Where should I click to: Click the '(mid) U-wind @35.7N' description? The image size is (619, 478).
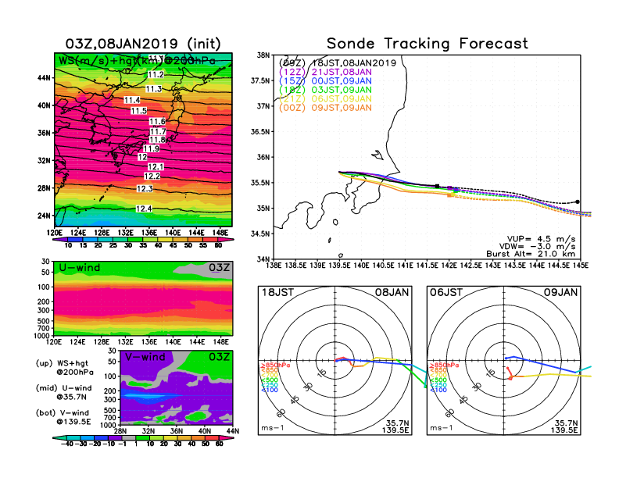64,392
